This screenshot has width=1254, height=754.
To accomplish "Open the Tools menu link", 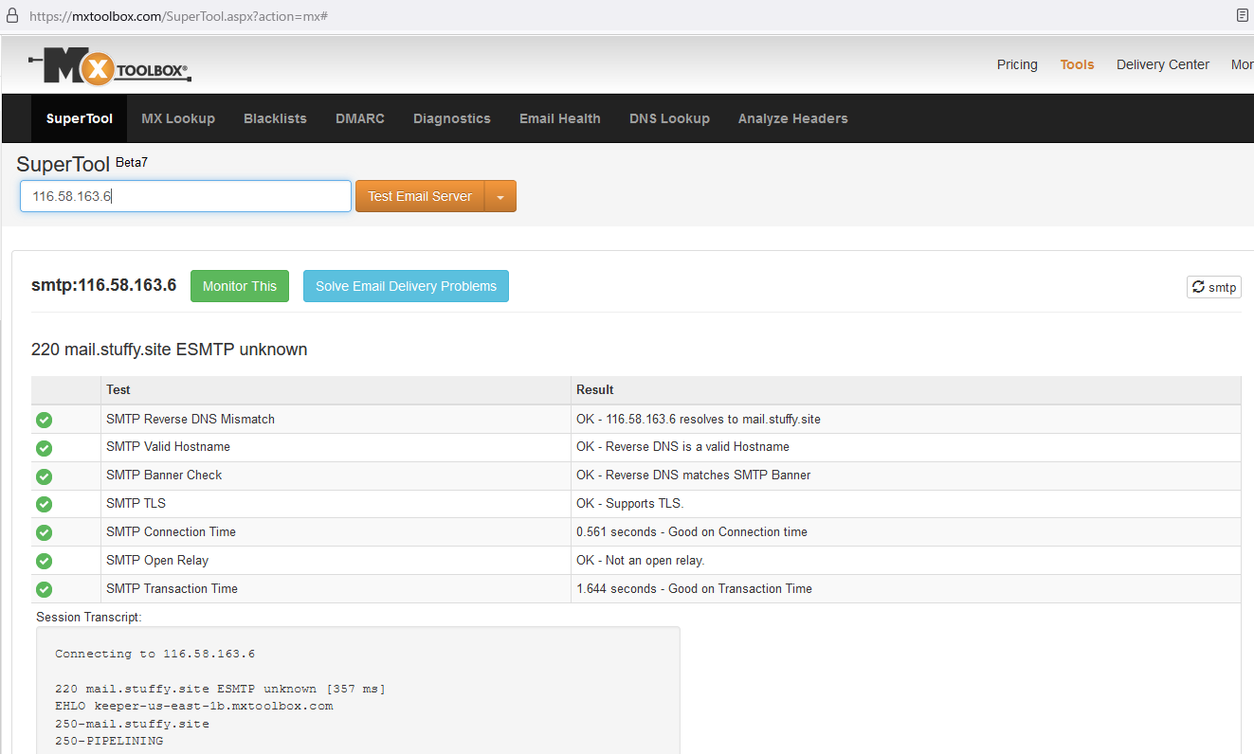I will tap(1077, 64).
